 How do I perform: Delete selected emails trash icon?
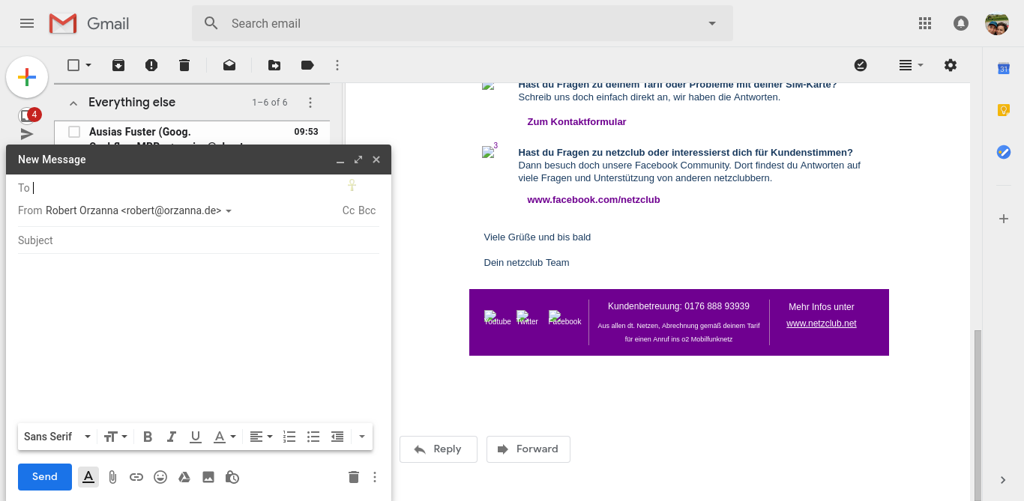pyautogui.click(x=184, y=65)
